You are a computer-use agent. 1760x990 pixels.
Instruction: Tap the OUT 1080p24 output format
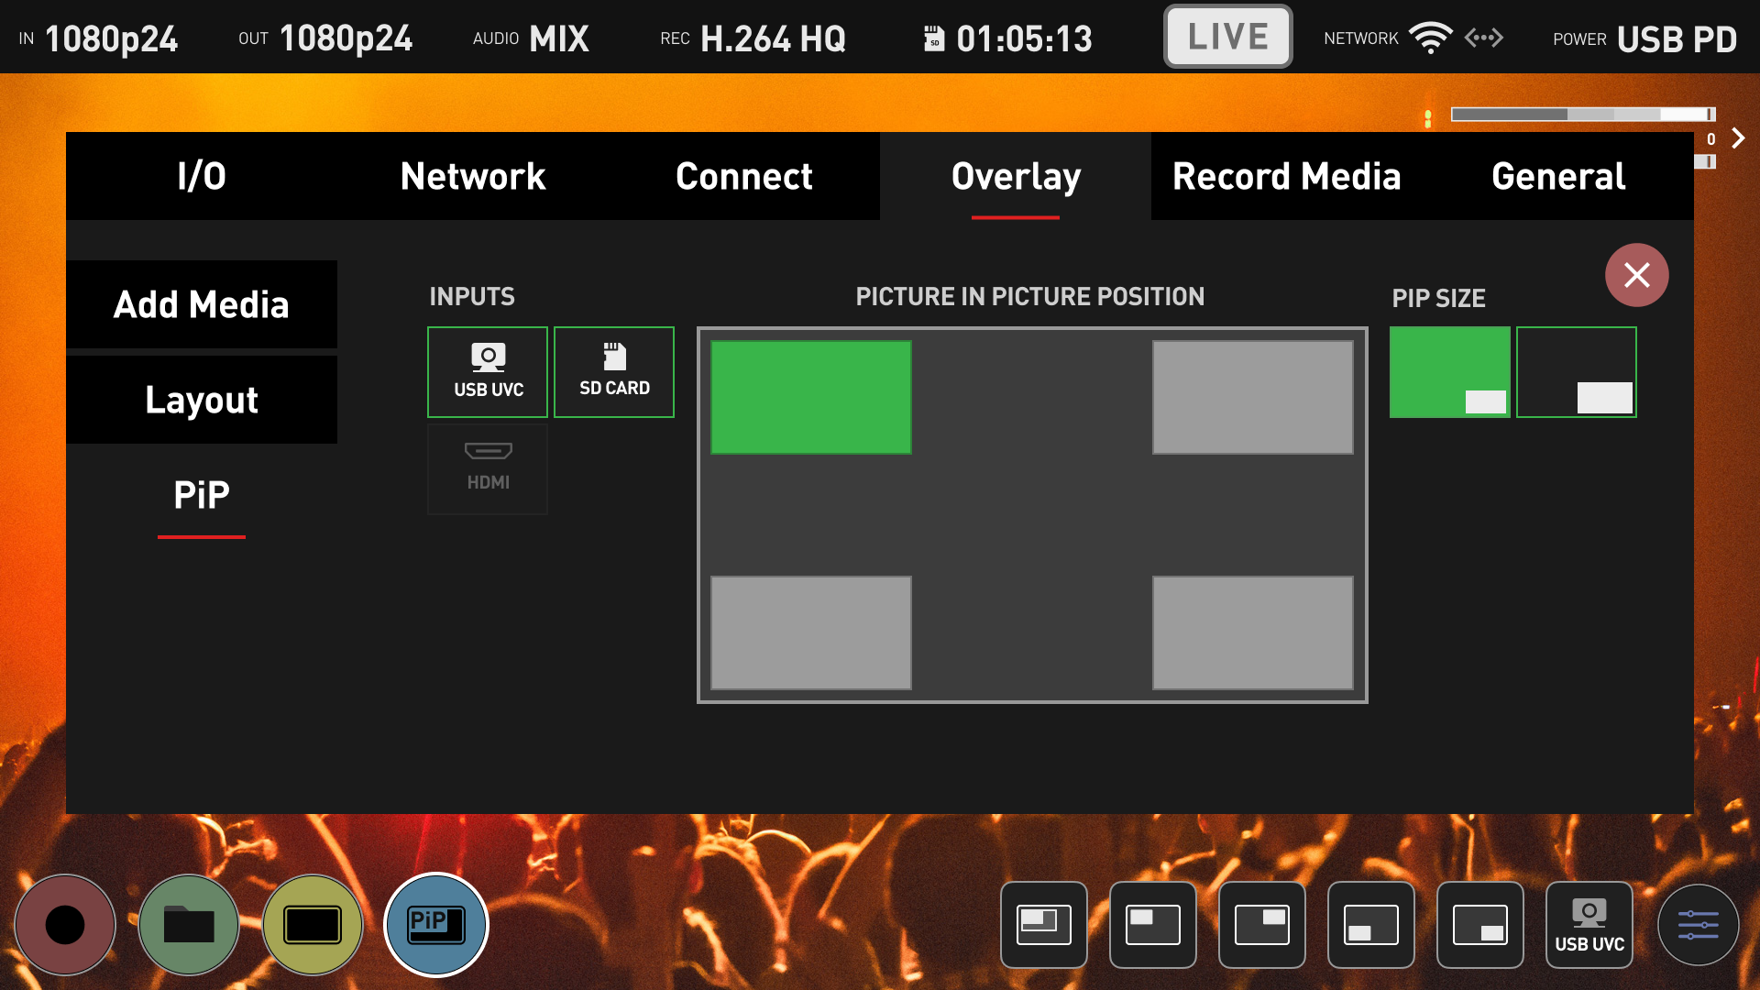click(x=325, y=38)
